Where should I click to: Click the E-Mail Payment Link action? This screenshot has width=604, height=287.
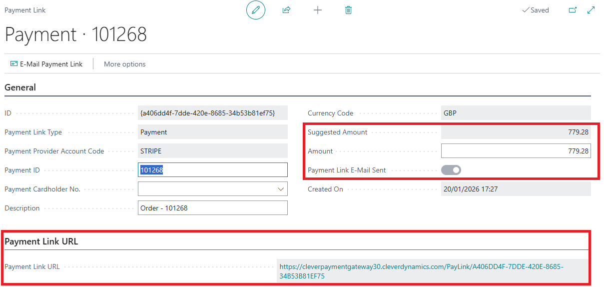[46, 64]
